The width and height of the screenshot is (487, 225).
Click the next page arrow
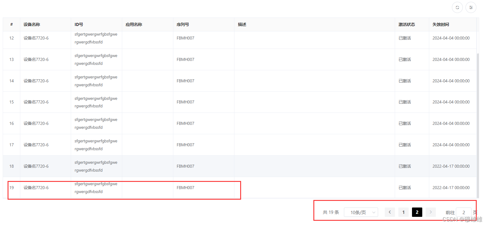pos(431,212)
